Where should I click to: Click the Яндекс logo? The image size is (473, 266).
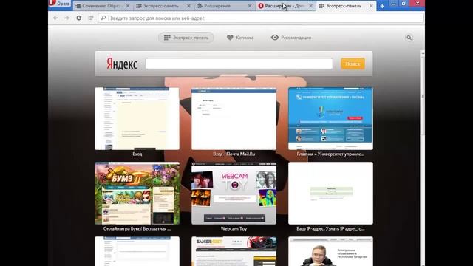(x=122, y=64)
